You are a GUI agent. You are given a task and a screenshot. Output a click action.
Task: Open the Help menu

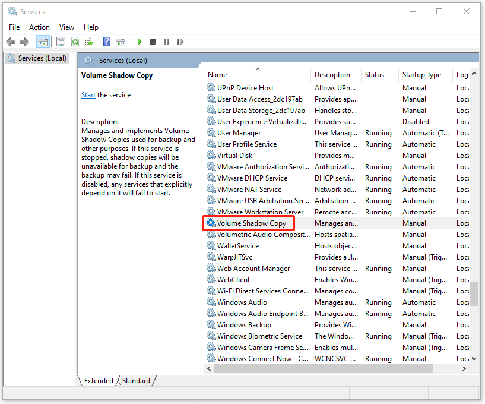(91, 27)
